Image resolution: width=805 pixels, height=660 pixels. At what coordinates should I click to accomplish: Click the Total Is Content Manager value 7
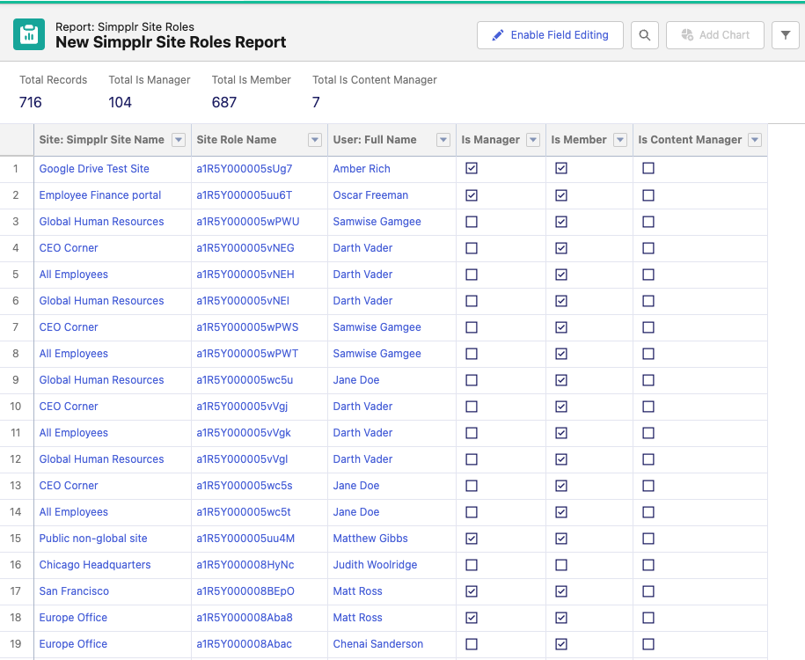316,102
